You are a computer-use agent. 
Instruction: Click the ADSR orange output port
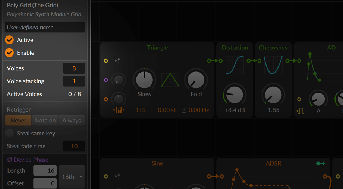pos(325,176)
